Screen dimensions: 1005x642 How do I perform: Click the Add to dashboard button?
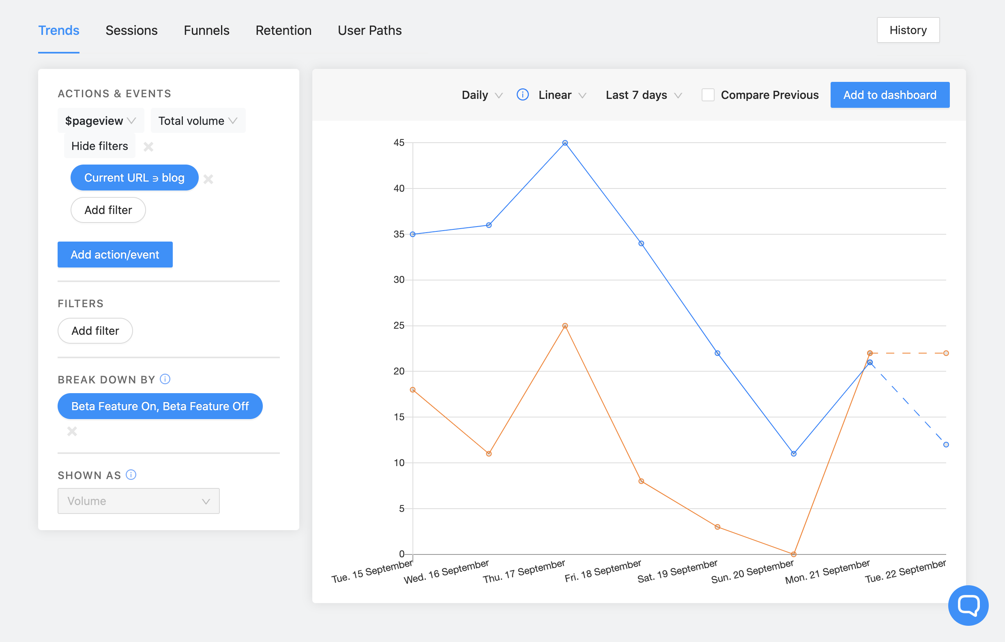pyautogui.click(x=890, y=94)
